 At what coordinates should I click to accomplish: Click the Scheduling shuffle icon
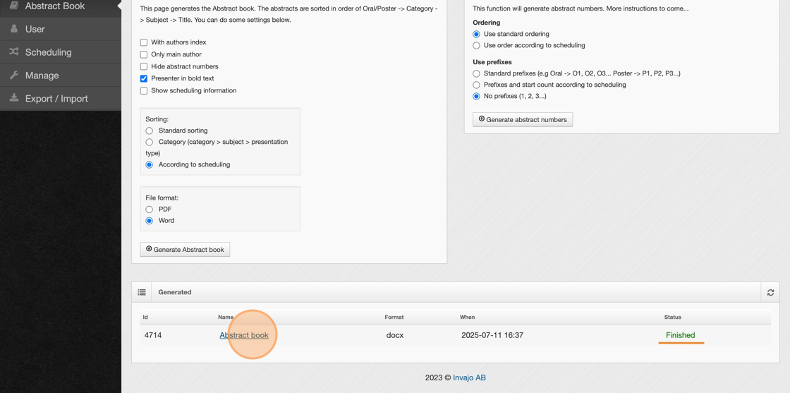(14, 52)
